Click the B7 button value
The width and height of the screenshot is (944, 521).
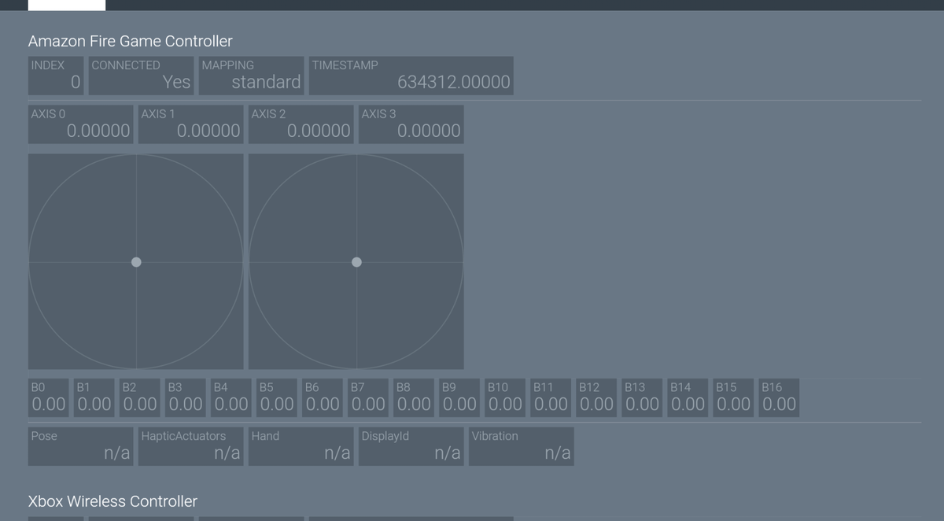click(368, 397)
